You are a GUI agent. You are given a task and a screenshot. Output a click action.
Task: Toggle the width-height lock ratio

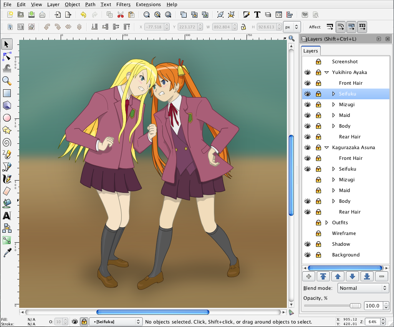tap(243, 27)
